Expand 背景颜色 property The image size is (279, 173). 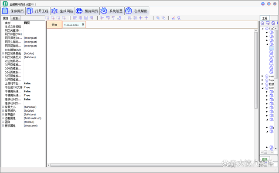3,111
